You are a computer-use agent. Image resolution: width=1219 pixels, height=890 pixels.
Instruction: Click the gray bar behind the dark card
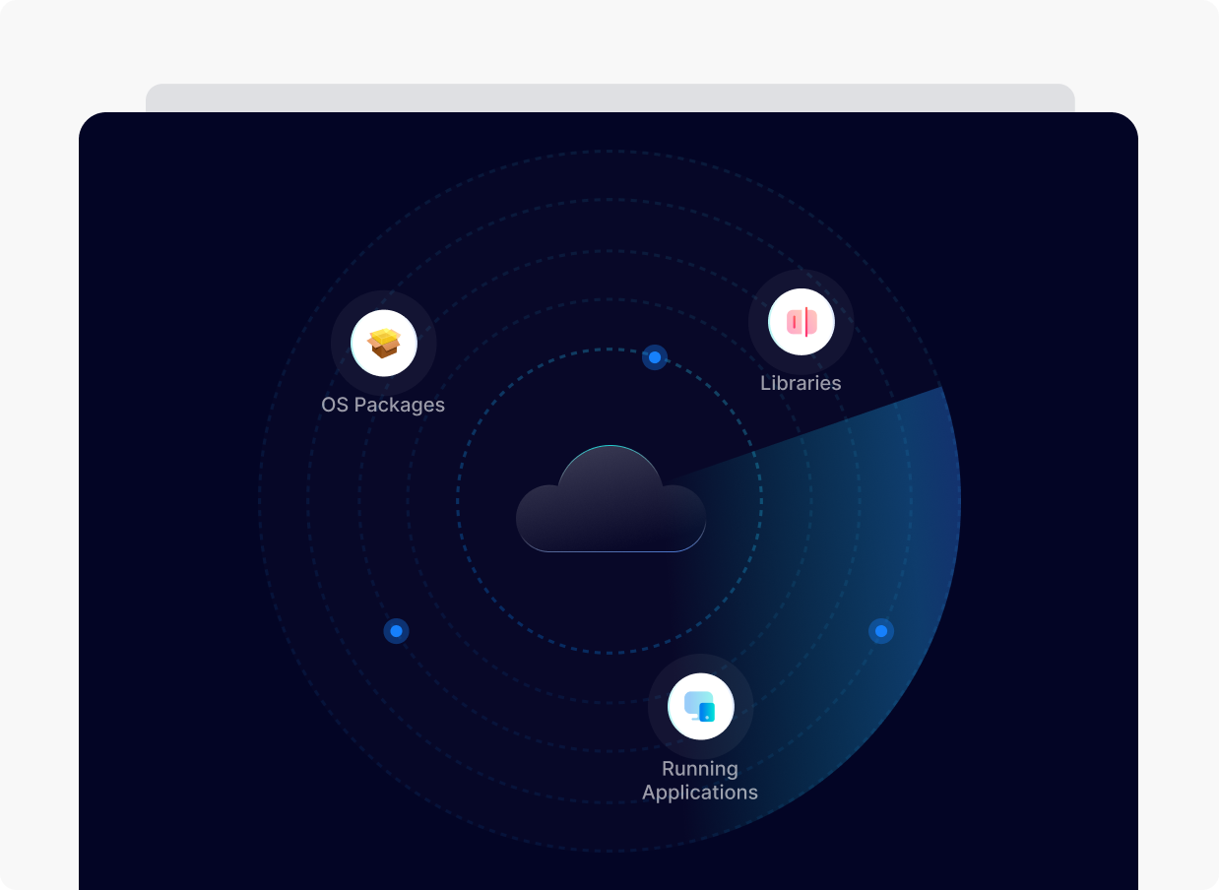click(x=610, y=97)
